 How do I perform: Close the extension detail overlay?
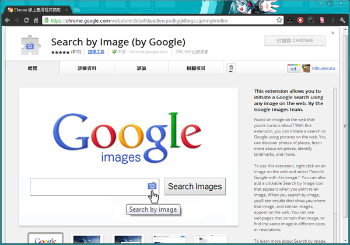[333, 33]
